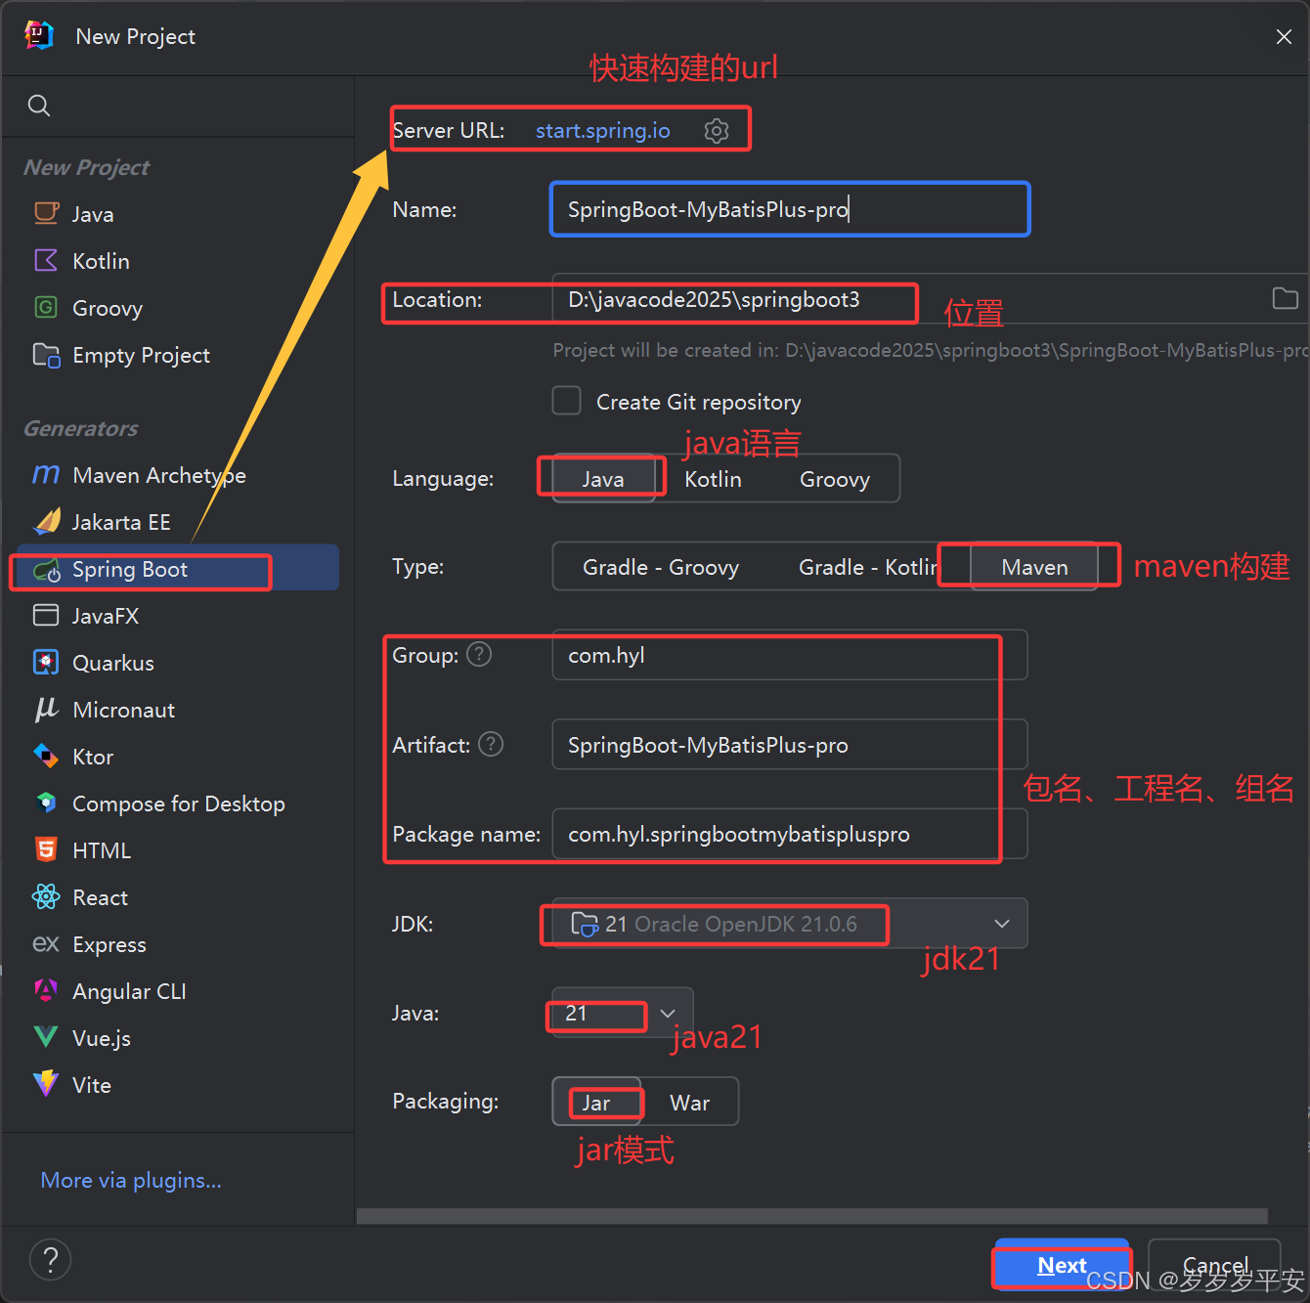1310x1303 pixels.
Task: Click the Group input field
Action: click(x=790, y=655)
